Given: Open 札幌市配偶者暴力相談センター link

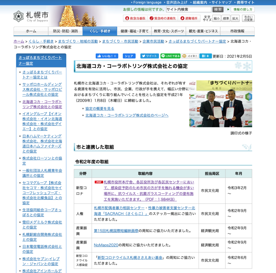Looking at the screenshot, I should (x=119, y=208).
